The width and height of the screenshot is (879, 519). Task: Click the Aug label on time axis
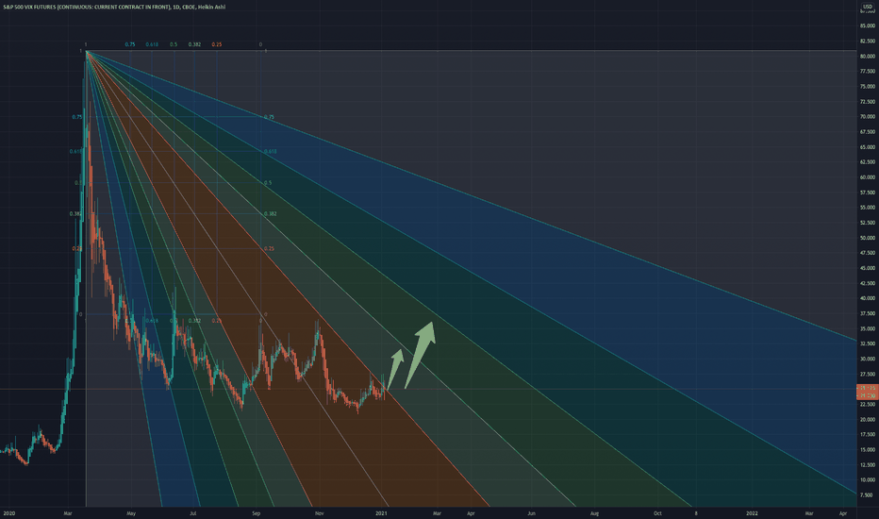coord(594,513)
